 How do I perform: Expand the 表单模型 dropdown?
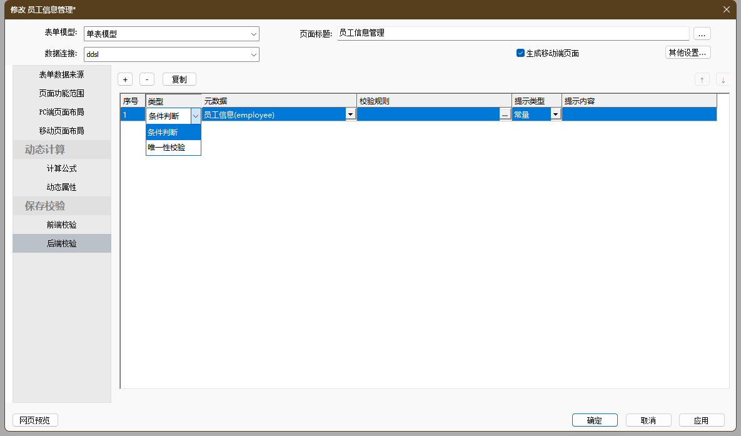(254, 34)
